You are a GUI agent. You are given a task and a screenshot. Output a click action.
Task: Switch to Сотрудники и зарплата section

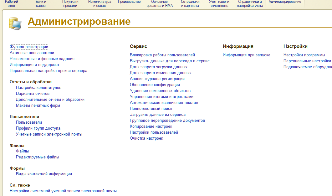coord(190,4)
